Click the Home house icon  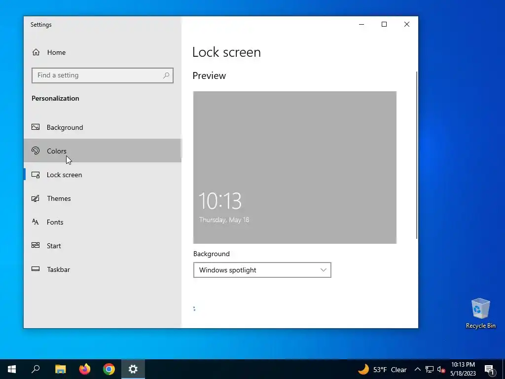[x=36, y=52]
